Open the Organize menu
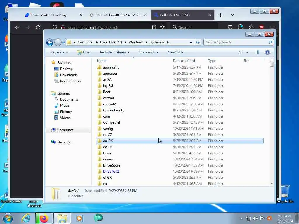299x224 pixels. [x=59, y=52]
